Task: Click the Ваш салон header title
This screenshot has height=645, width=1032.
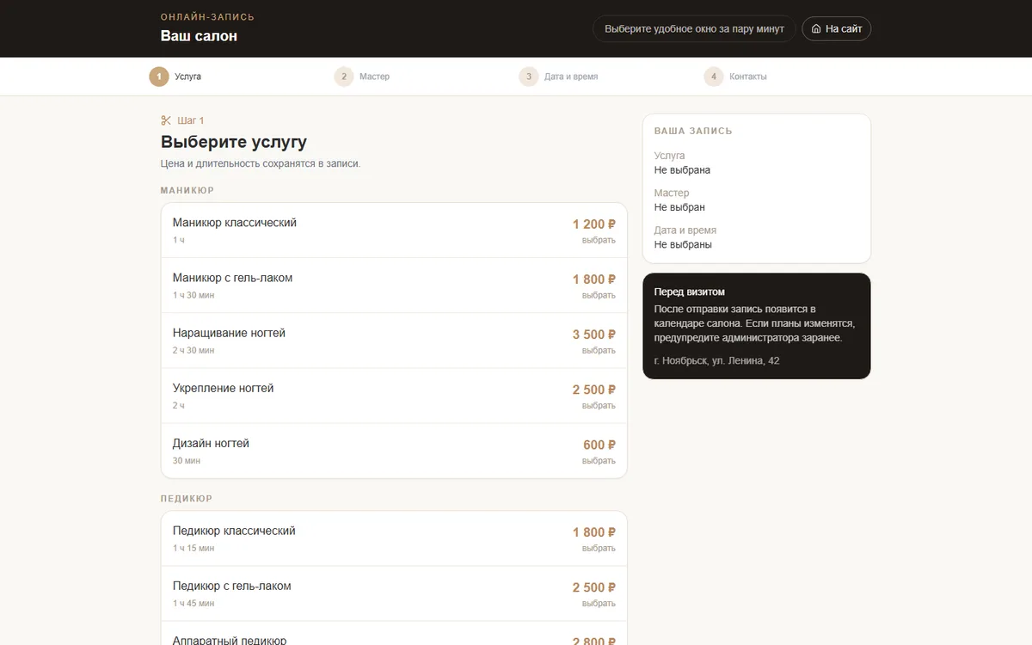Action: click(199, 36)
